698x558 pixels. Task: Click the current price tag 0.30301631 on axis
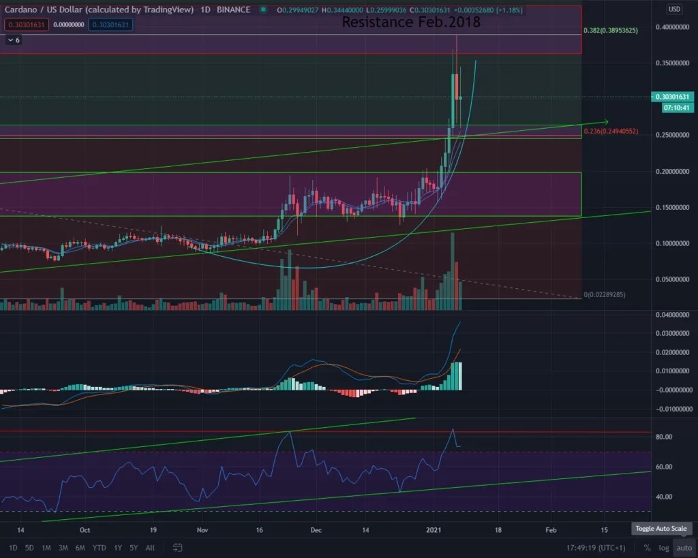672,97
